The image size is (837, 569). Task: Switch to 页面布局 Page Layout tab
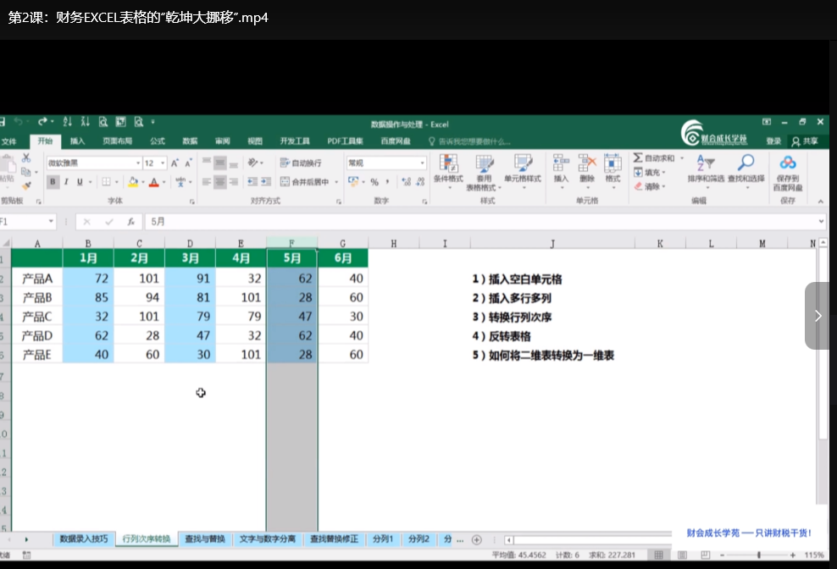[x=118, y=141]
